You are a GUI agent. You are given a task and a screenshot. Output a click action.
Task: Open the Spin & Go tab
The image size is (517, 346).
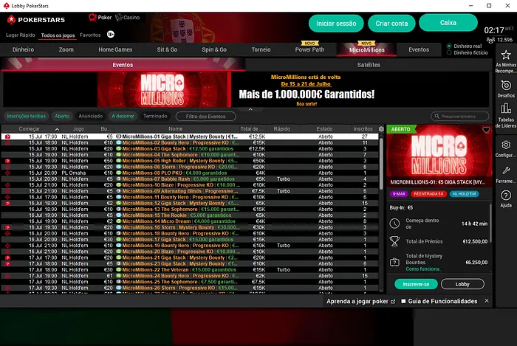click(x=214, y=49)
